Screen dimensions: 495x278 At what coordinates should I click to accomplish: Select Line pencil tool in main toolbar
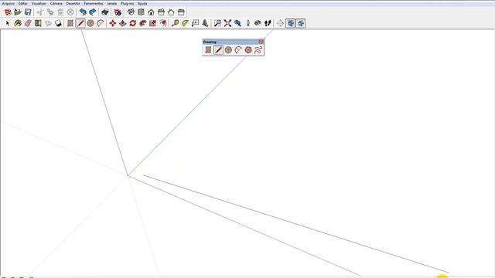[80, 23]
